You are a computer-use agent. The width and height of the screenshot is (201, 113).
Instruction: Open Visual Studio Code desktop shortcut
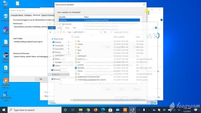point(6,96)
